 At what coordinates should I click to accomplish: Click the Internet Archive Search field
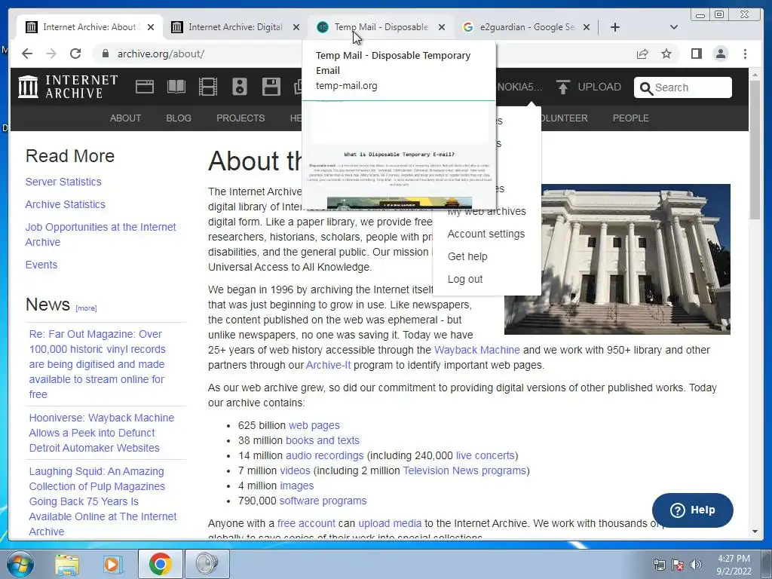pyautogui.click(x=682, y=87)
